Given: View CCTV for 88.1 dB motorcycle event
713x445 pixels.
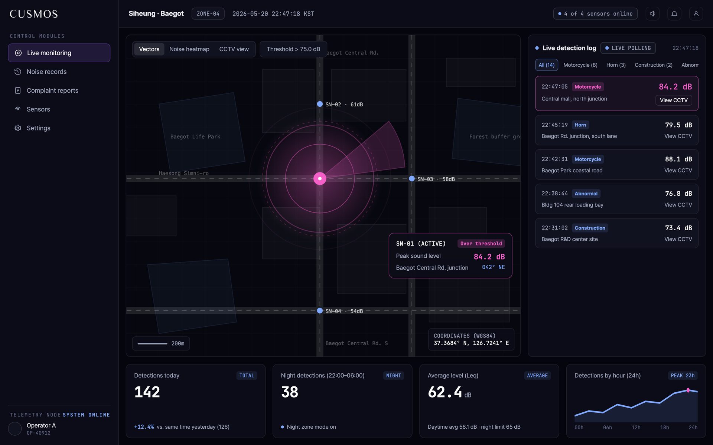Looking at the screenshot, I should pyautogui.click(x=678, y=171).
